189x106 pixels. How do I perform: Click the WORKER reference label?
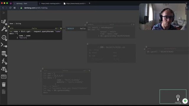click(x=71, y=29)
